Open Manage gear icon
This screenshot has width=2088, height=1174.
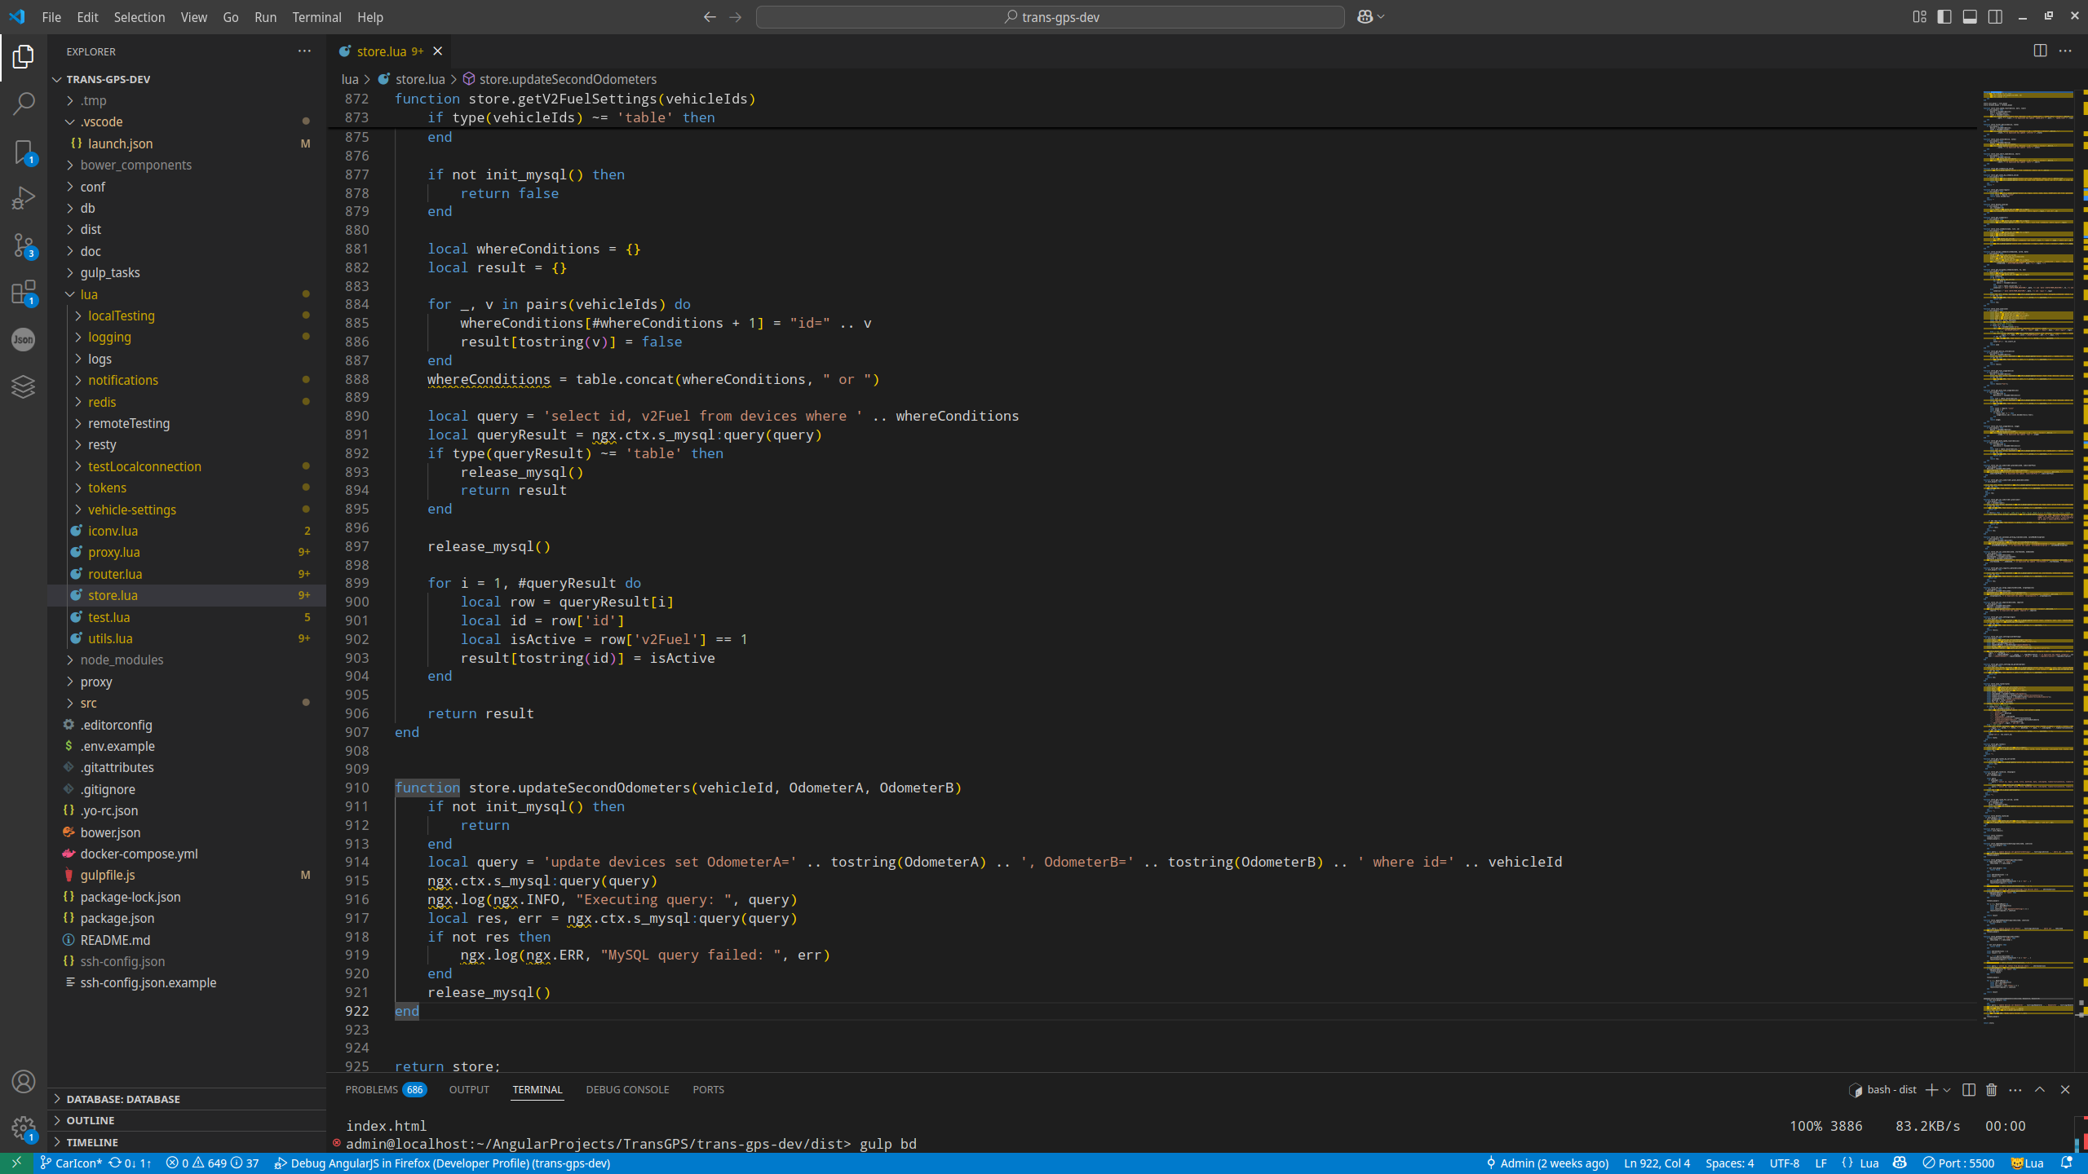(x=24, y=1128)
